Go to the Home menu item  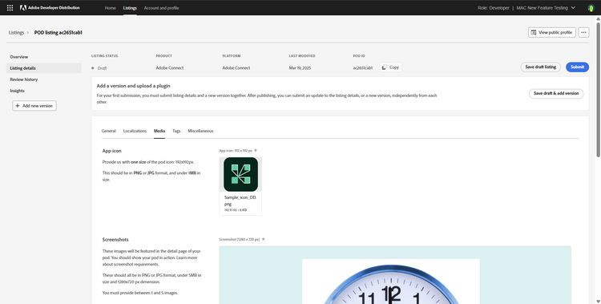pos(110,8)
